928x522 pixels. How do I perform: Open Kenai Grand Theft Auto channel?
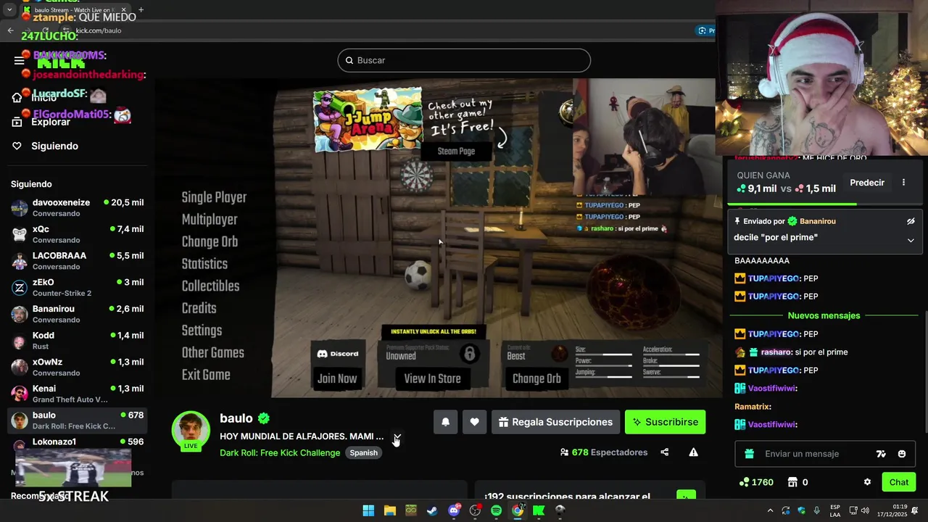(x=77, y=394)
